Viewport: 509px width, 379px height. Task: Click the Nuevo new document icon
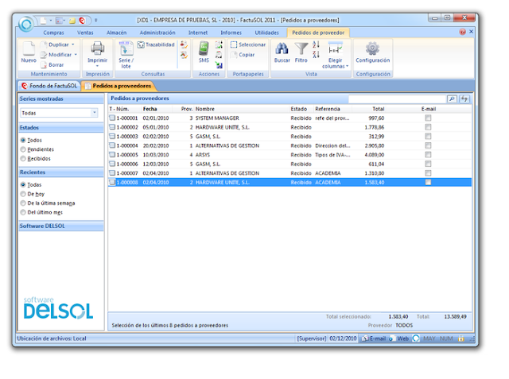[x=29, y=48]
